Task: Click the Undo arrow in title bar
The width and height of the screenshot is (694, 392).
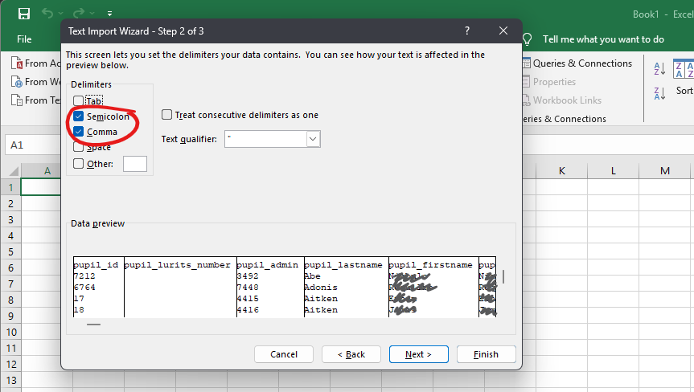Action: tap(47, 14)
